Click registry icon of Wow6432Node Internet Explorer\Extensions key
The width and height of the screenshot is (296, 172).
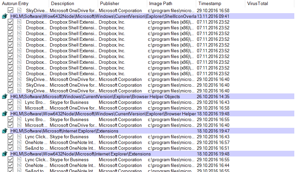pos(4,154)
